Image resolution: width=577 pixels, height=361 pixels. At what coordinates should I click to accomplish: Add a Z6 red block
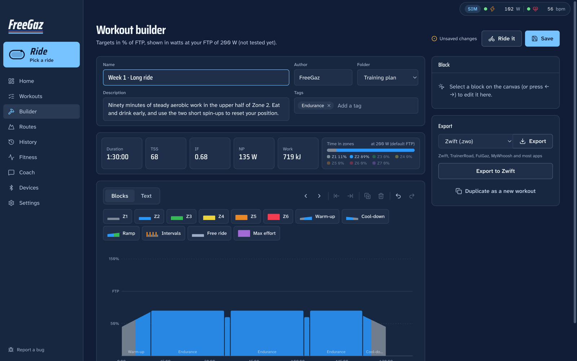click(x=278, y=217)
